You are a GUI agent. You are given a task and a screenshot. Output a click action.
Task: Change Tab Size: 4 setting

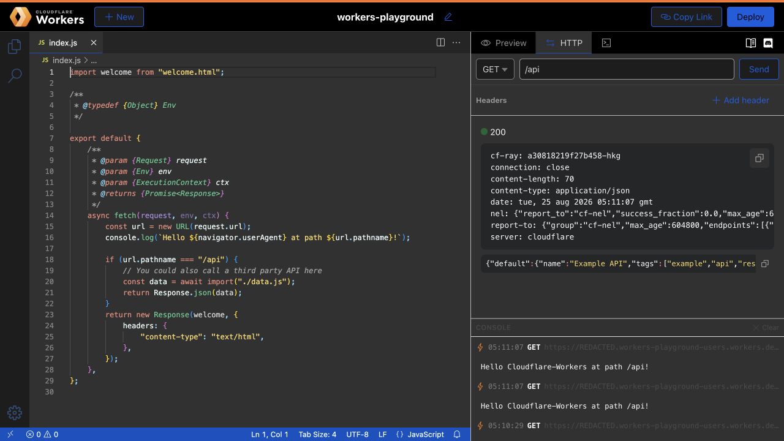coord(317,434)
